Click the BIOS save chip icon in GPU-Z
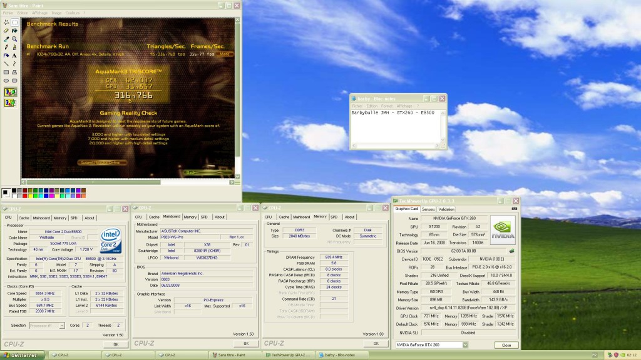The width and height of the screenshot is (641, 360). (x=511, y=251)
